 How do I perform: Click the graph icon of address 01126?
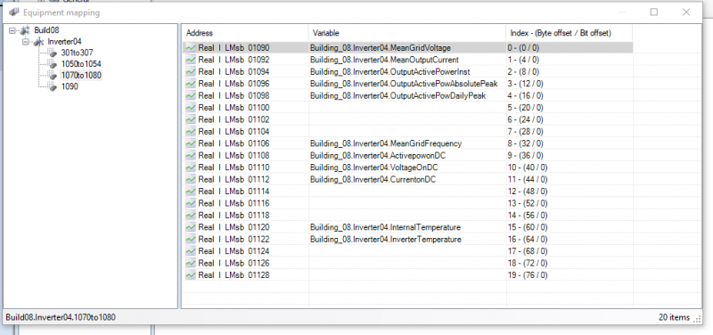click(191, 263)
